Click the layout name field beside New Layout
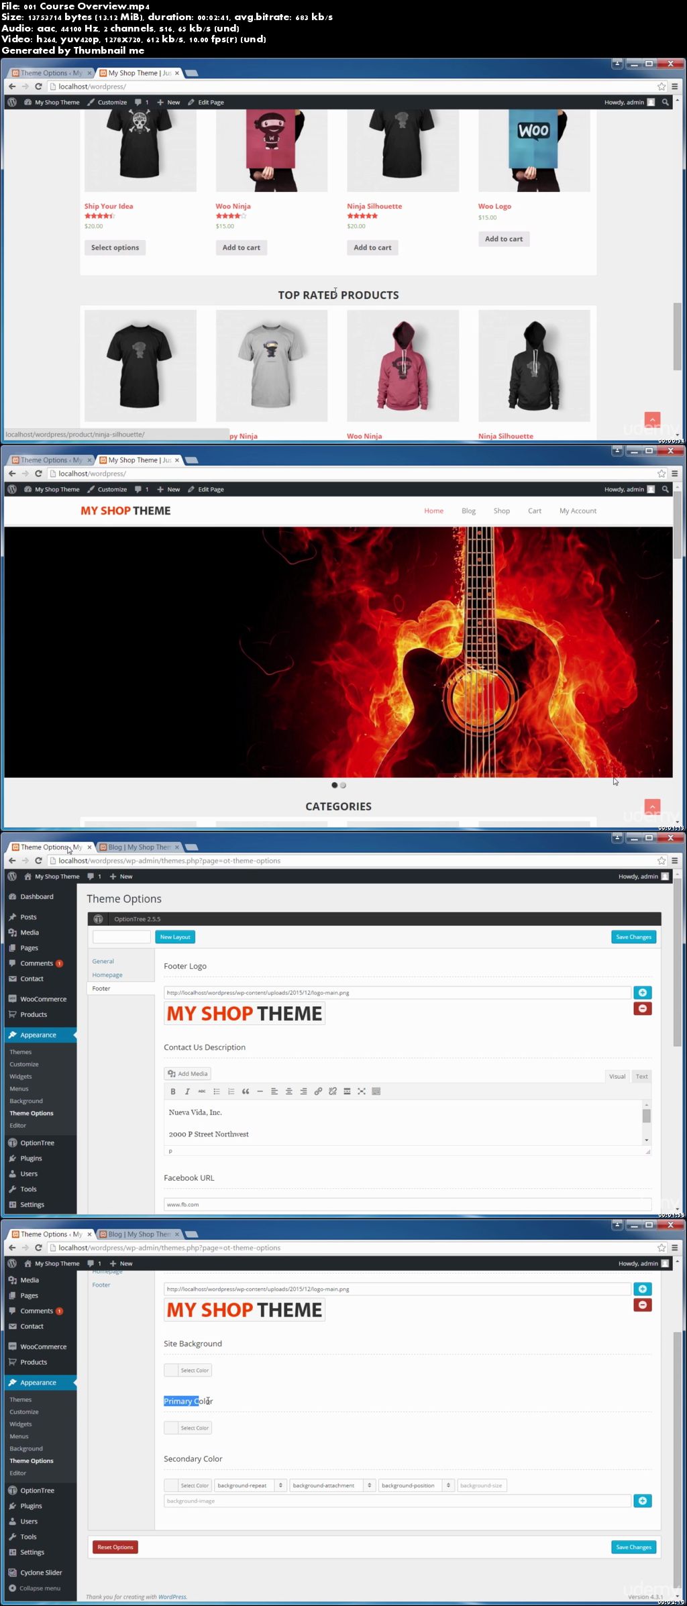 coord(121,937)
